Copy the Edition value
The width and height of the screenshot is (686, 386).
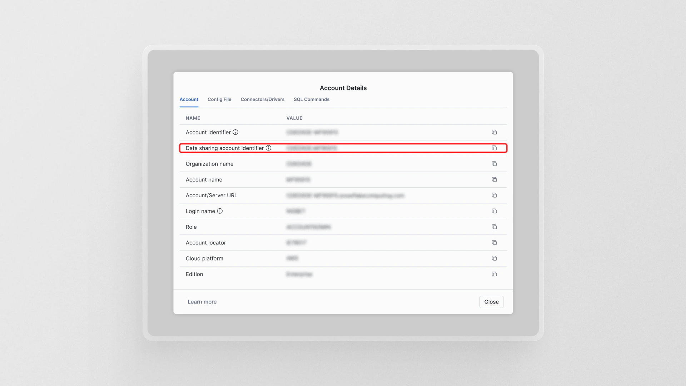pyautogui.click(x=494, y=274)
